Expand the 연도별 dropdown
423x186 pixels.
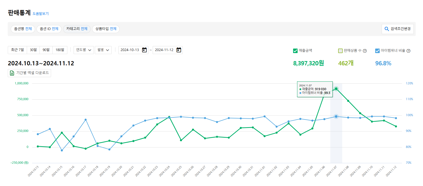[84, 50]
